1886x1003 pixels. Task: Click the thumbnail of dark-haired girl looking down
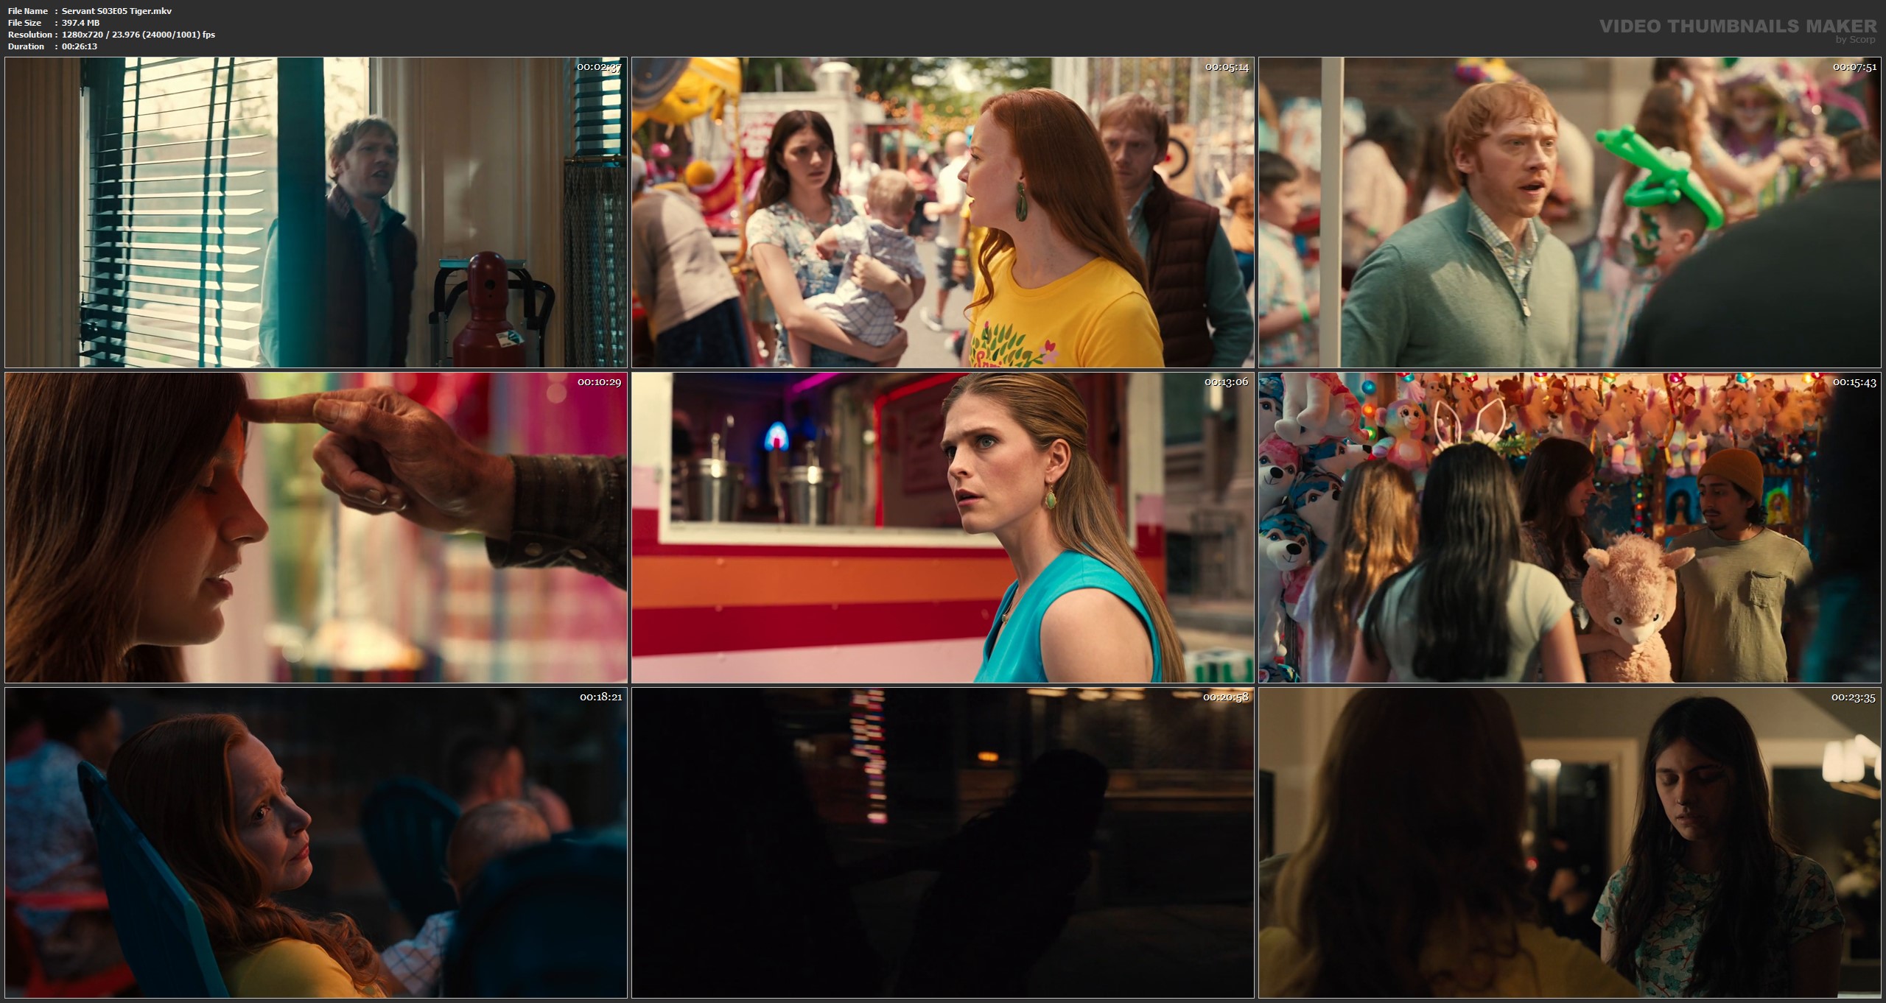click(x=1570, y=842)
